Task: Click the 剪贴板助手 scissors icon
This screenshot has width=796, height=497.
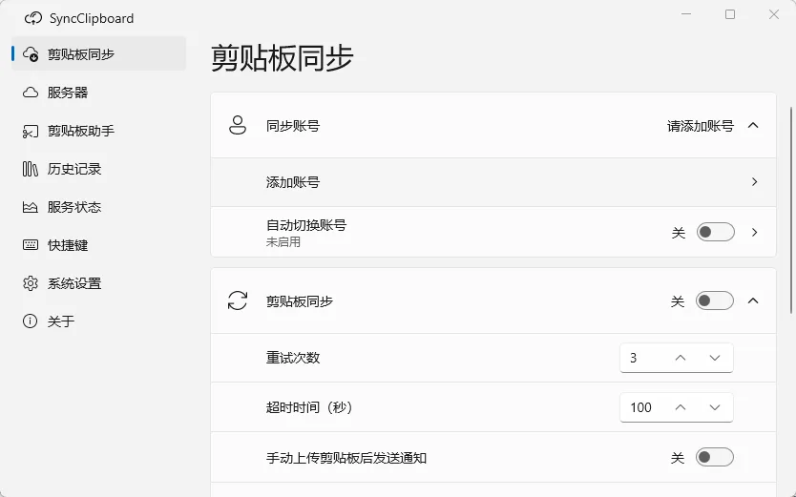Action: (31, 131)
